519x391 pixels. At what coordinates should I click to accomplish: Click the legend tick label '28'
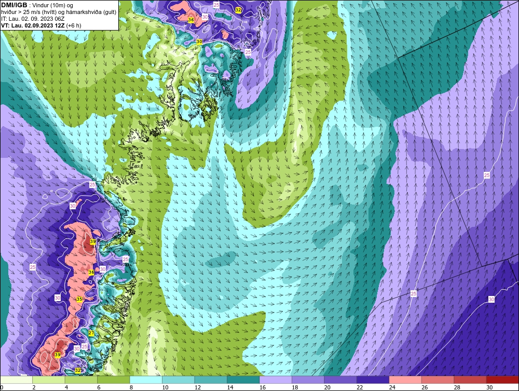coord(457,387)
